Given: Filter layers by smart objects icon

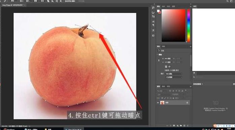Looking at the screenshot, I should [182, 91].
